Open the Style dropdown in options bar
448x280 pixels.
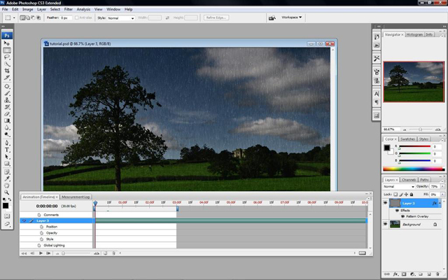pos(121,18)
